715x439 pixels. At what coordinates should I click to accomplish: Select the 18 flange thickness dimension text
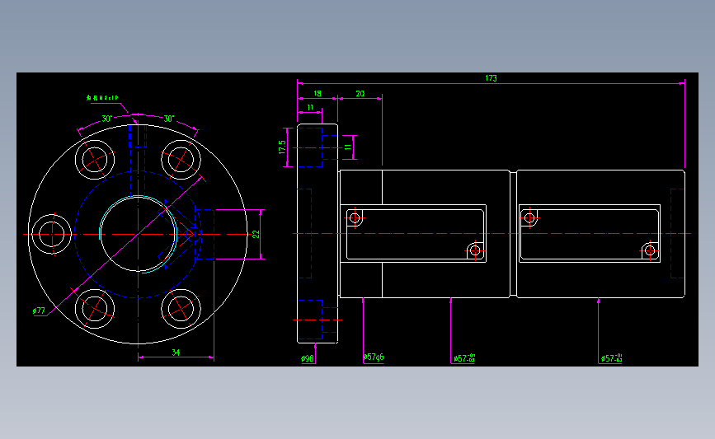coord(317,93)
